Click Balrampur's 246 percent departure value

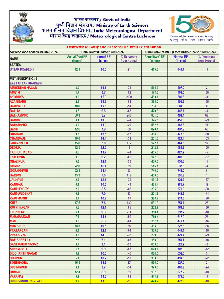tap(129, 115)
